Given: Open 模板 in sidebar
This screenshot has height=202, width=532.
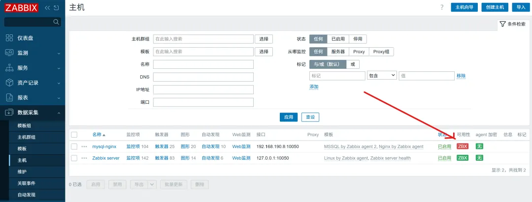Looking at the screenshot, I should pos(22,148).
